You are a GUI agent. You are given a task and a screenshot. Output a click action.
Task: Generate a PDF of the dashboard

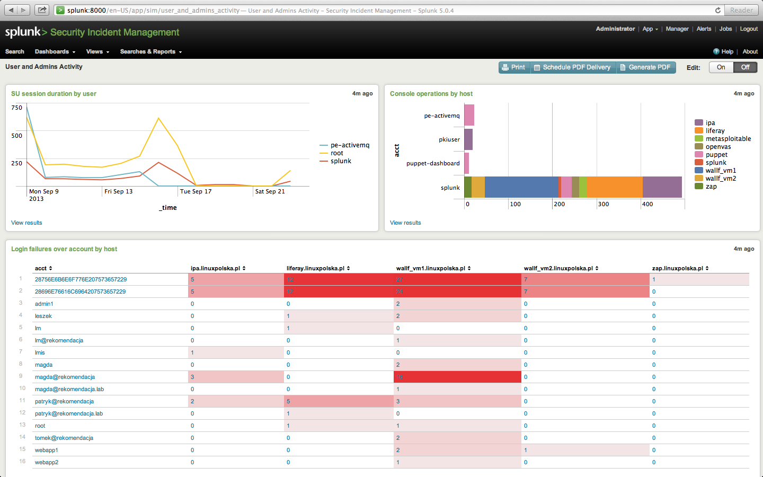645,67
